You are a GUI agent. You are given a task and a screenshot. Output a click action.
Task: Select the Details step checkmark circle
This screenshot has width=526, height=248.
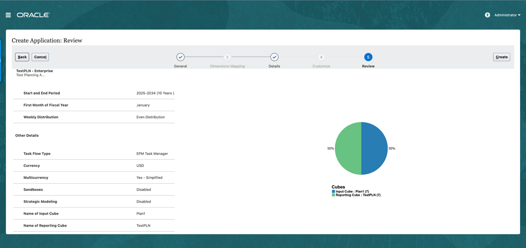point(274,57)
